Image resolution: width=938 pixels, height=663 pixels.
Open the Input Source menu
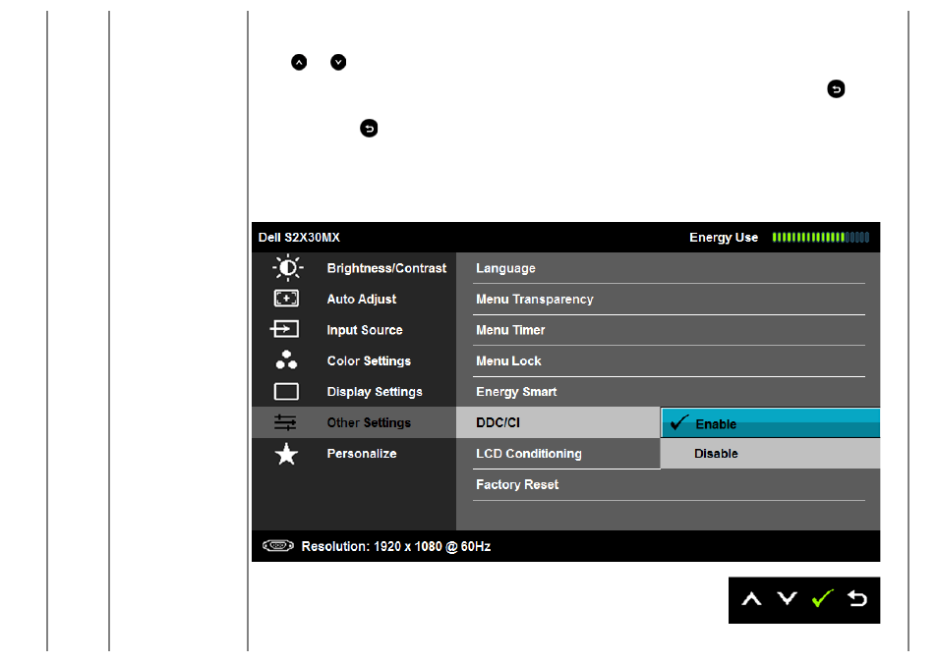click(354, 330)
